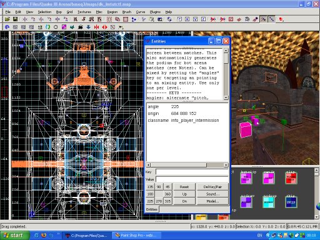The height and width of the screenshot is (240, 320).
Task: Toggle the Scale Z lock button
Action: pyautogui.click(x=203, y=19)
